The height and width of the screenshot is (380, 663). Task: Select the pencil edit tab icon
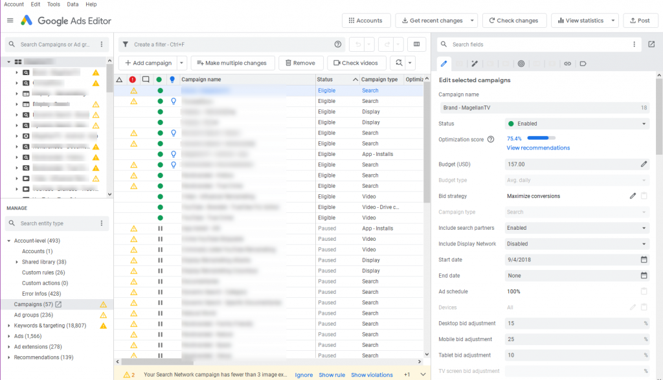pos(444,63)
